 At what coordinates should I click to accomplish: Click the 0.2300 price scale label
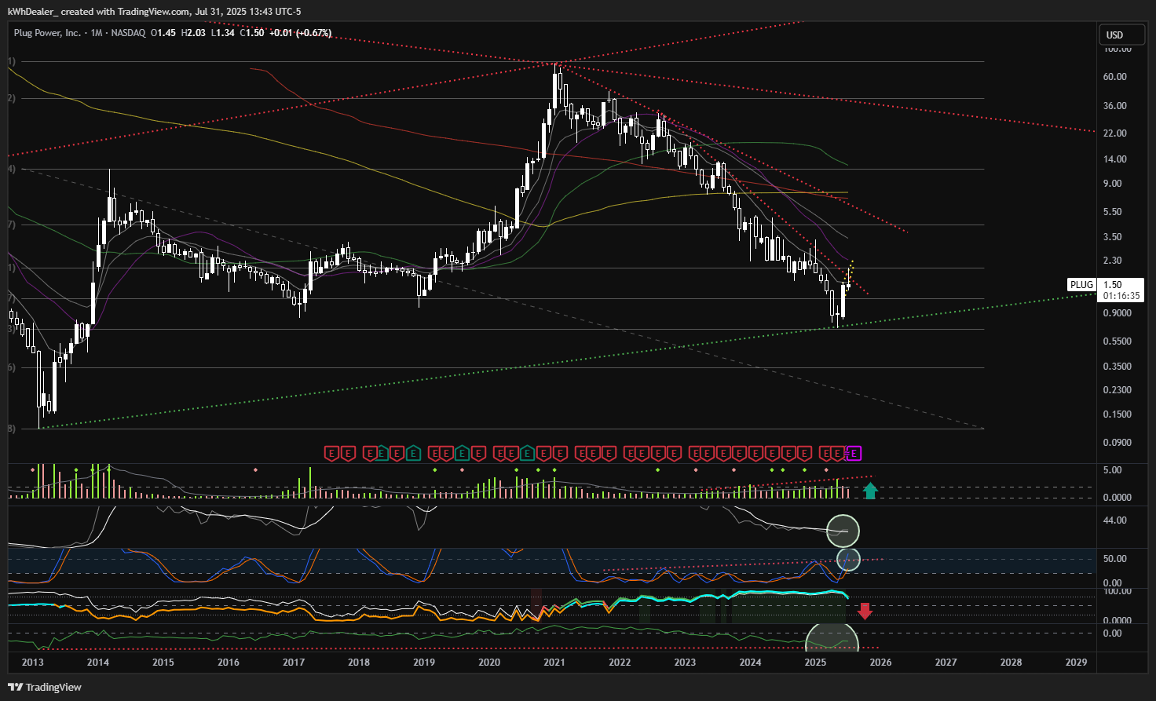(x=1118, y=390)
